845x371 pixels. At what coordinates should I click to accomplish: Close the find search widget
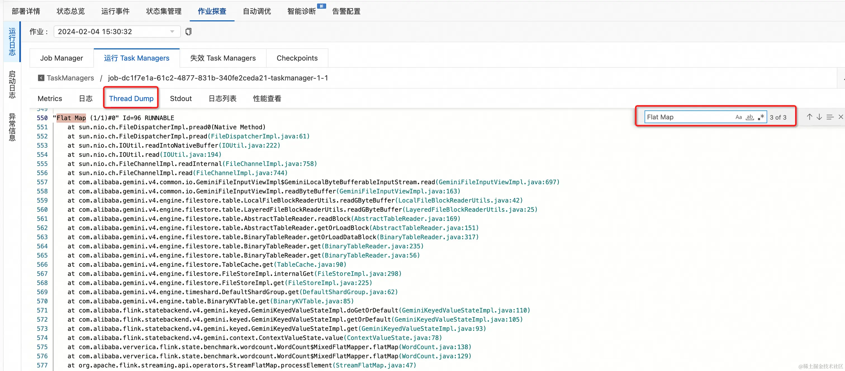[x=841, y=117]
